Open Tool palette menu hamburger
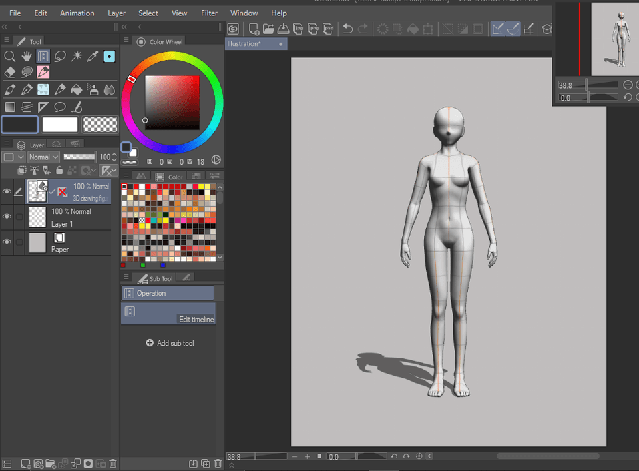 click(7, 41)
